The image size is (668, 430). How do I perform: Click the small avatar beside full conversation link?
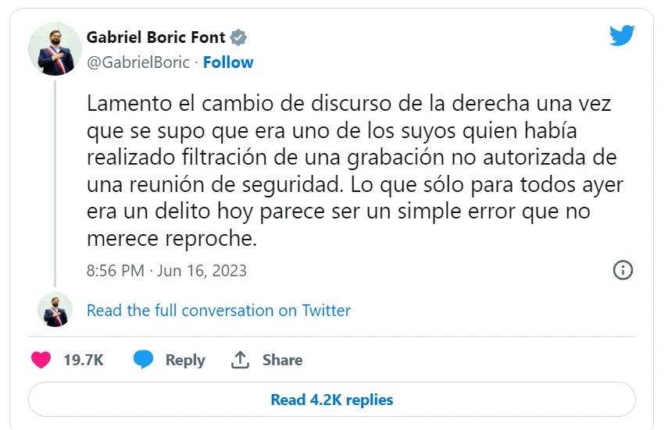[55, 310]
